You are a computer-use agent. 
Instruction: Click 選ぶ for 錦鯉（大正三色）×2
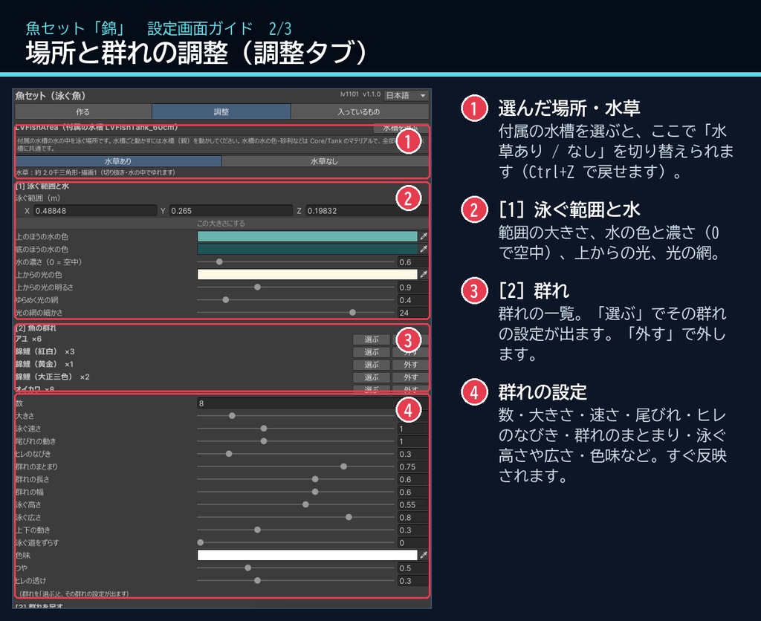(372, 377)
